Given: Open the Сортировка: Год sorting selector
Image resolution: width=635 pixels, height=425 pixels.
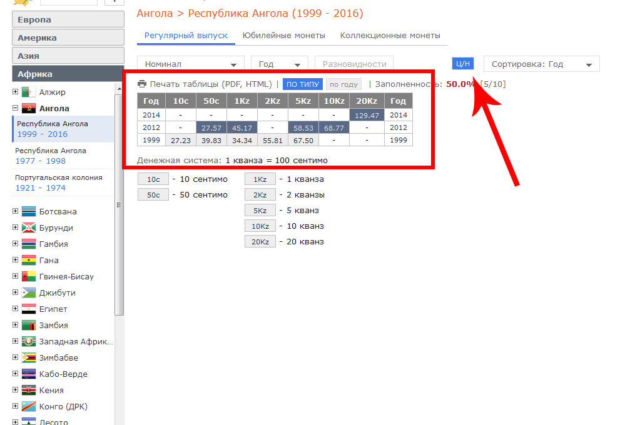Looking at the screenshot, I should pyautogui.click(x=541, y=64).
